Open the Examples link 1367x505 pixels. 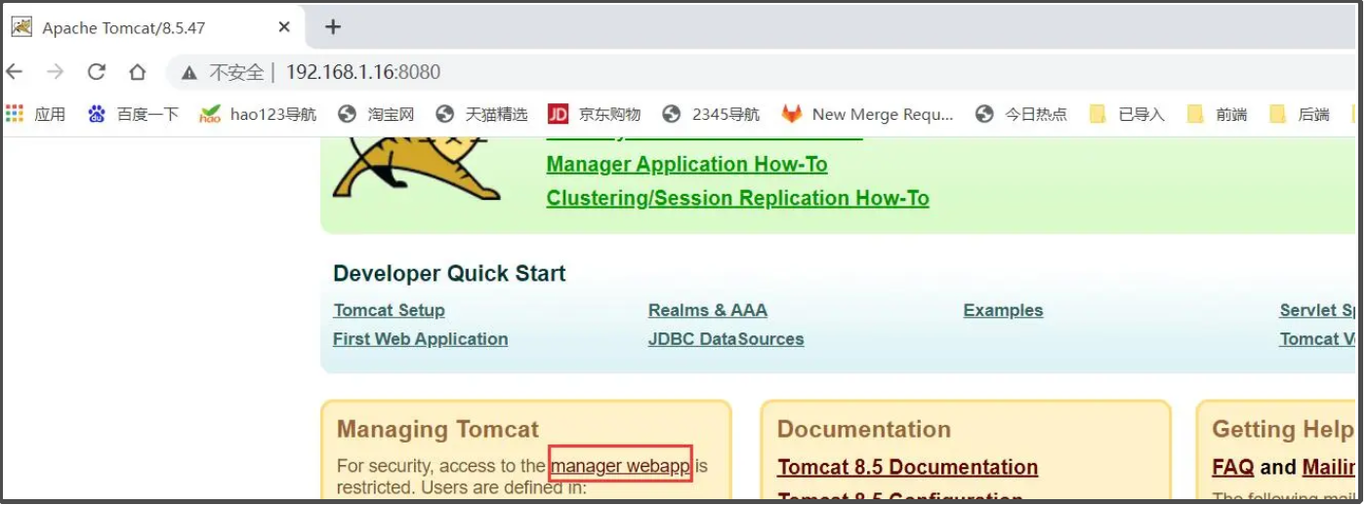coord(1003,310)
